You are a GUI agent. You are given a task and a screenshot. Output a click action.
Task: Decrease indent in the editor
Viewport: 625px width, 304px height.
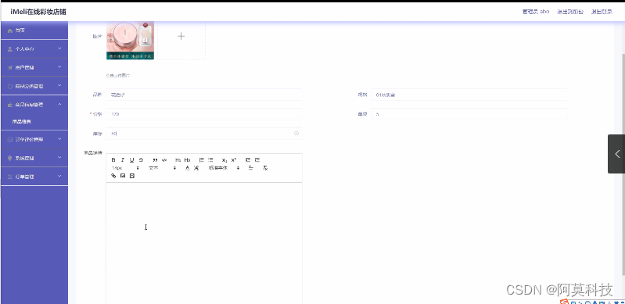point(248,159)
